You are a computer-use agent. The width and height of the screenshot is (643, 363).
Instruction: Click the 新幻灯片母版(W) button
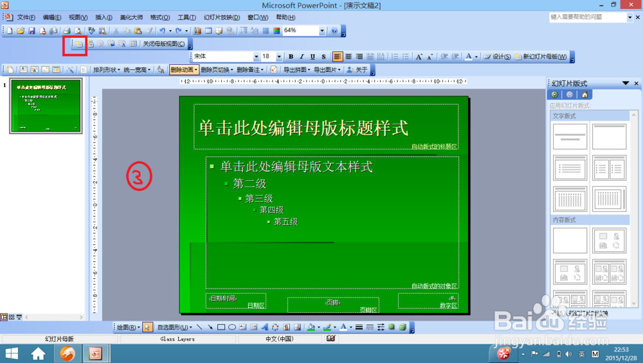tap(541, 57)
